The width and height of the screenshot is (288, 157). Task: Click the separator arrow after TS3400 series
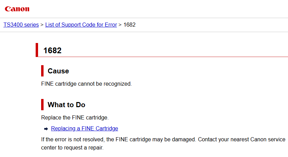pos(42,25)
